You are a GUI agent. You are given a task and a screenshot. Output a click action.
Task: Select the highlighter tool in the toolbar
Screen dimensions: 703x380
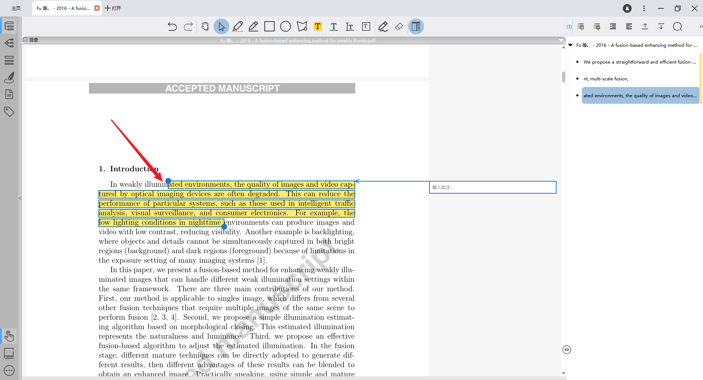[x=238, y=26]
